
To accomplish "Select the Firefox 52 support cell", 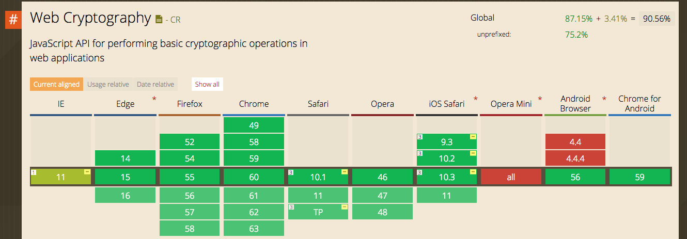I will [x=190, y=141].
